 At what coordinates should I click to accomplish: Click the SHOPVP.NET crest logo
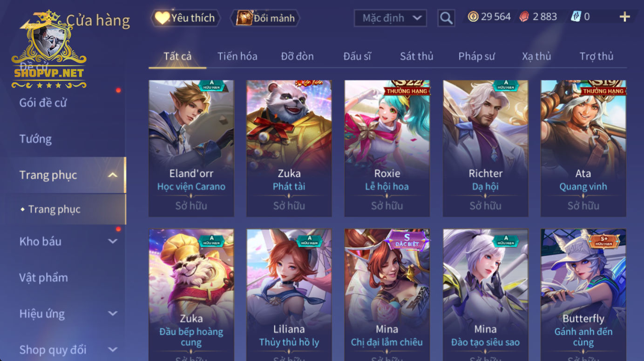click(49, 50)
